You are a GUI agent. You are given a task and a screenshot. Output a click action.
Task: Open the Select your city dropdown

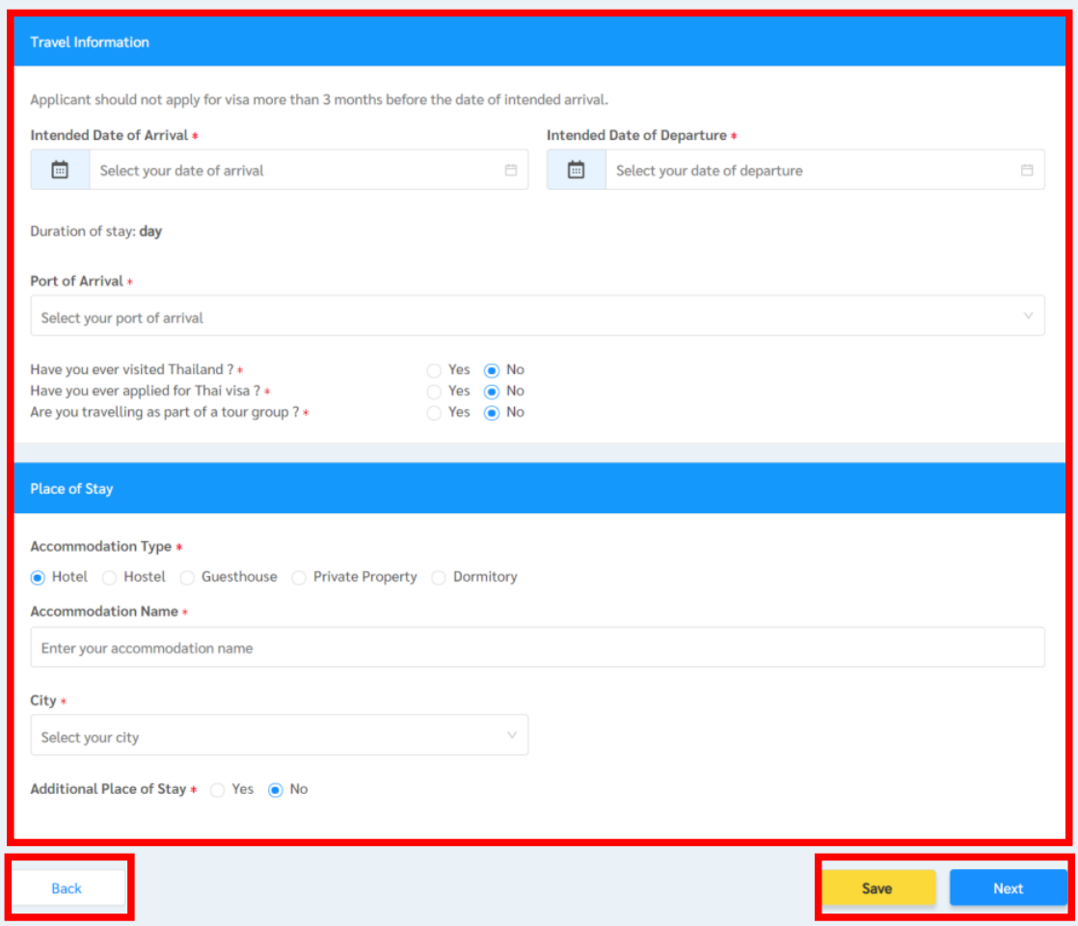[280, 735]
